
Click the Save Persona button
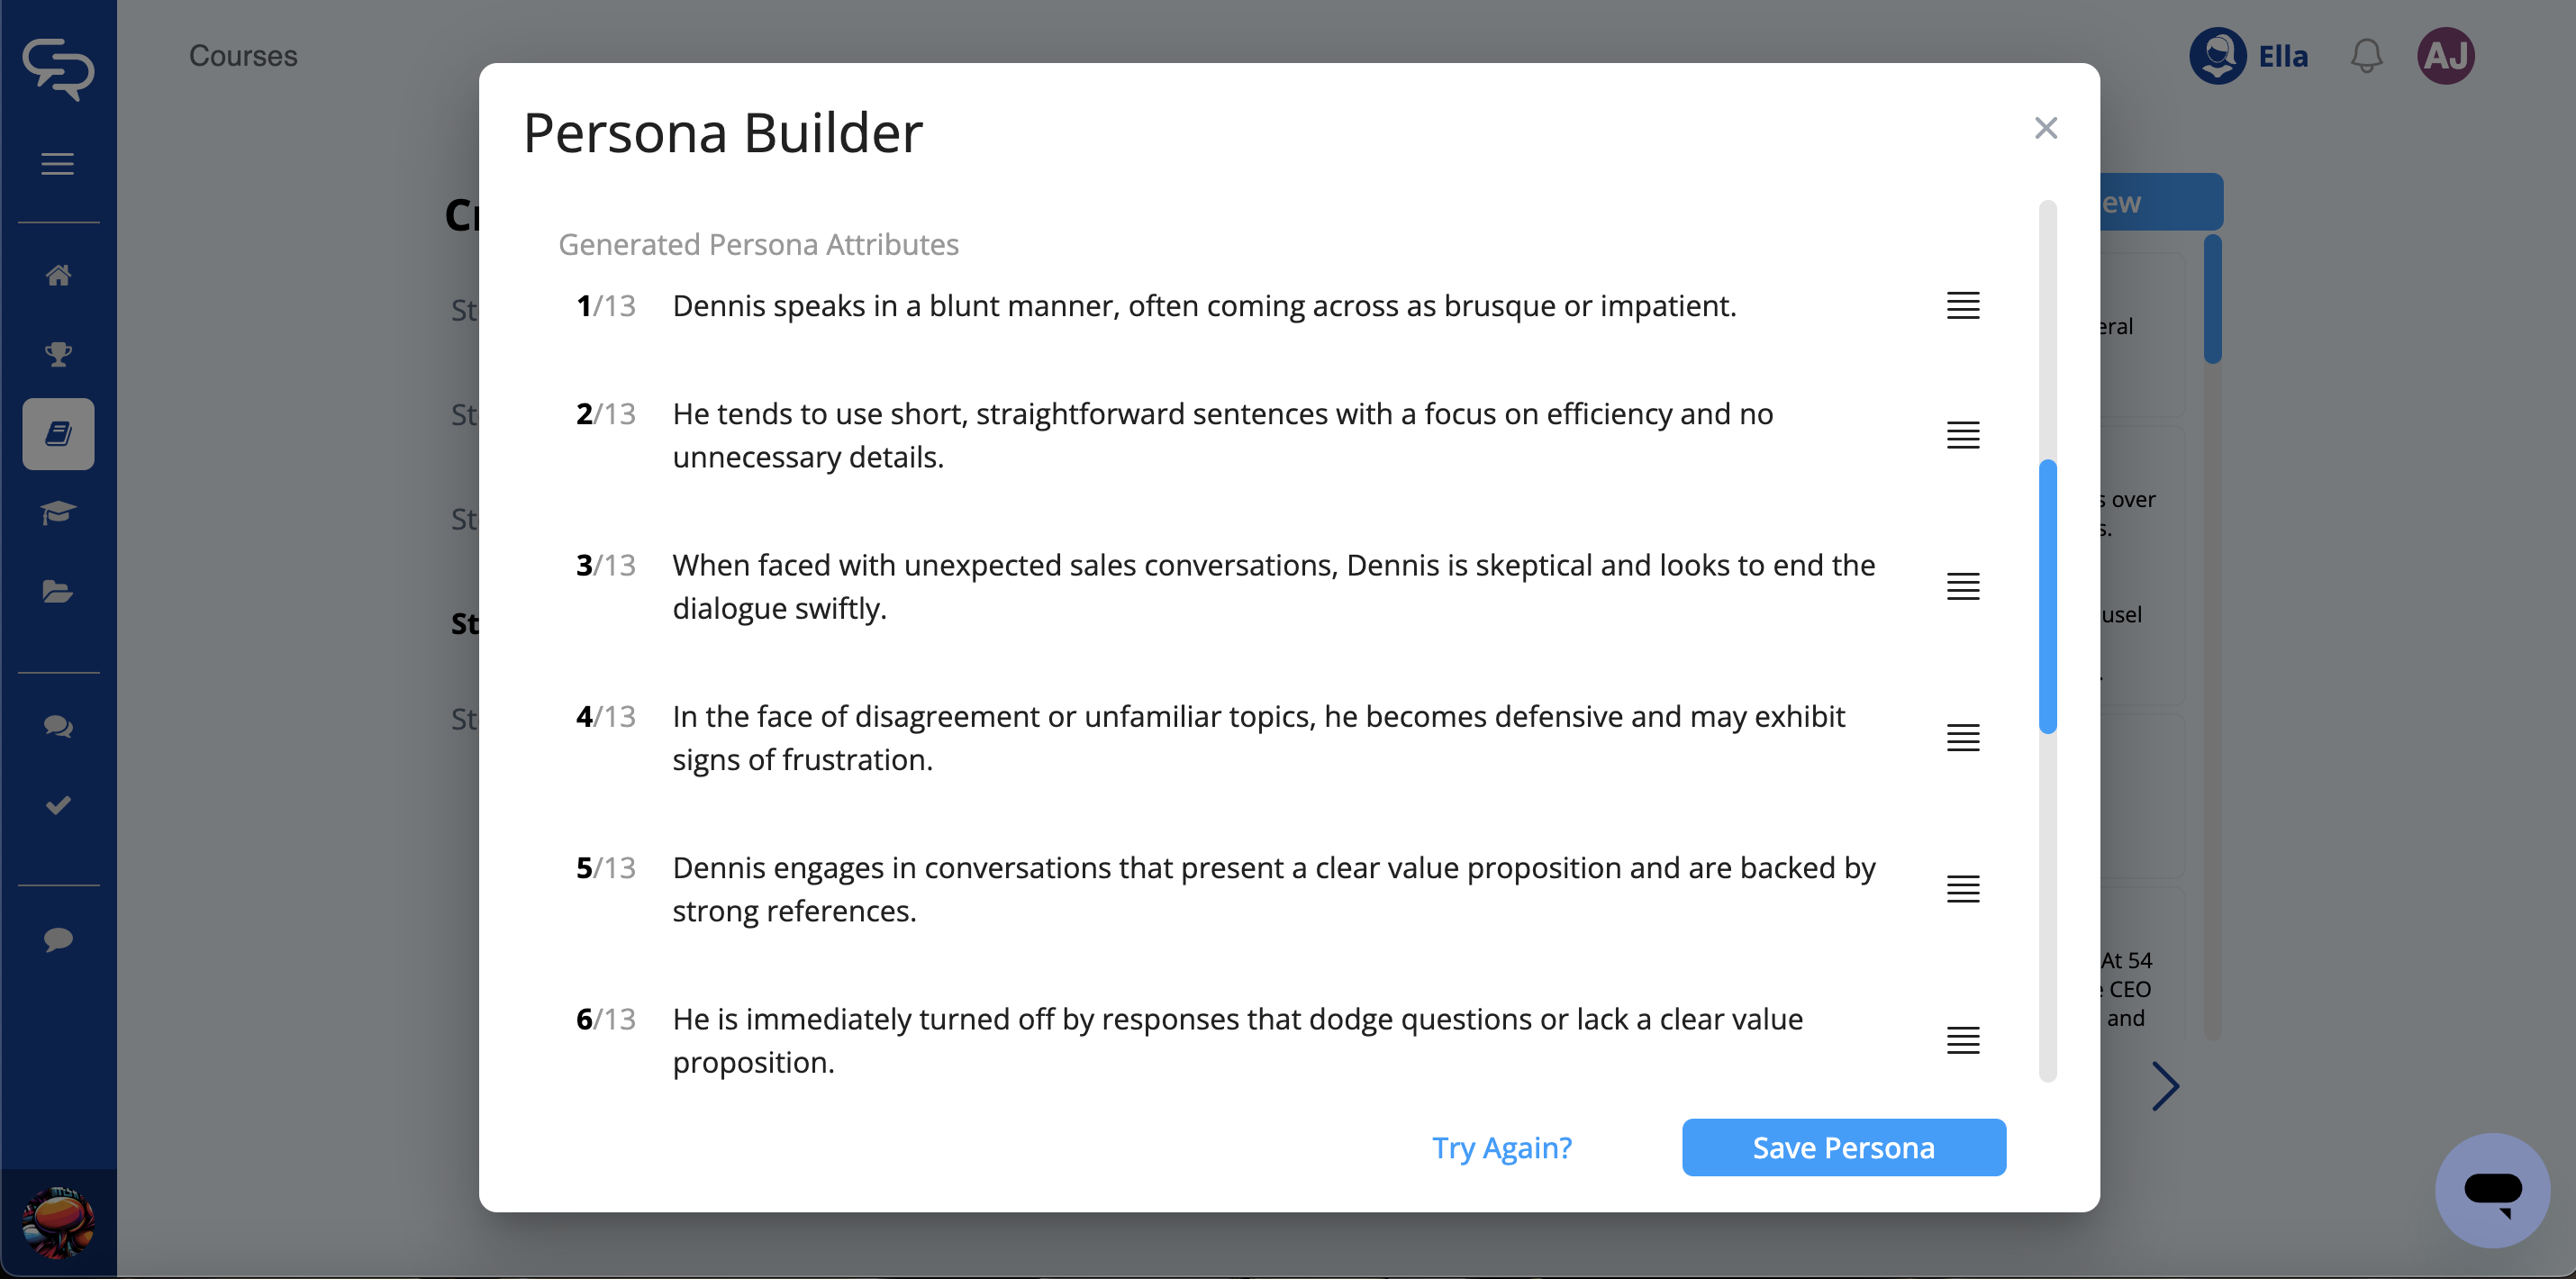pyautogui.click(x=1843, y=1147)
